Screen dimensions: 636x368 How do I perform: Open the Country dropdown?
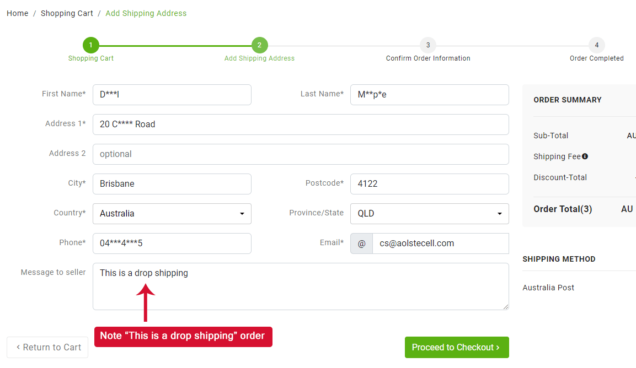tap(172, 214)
